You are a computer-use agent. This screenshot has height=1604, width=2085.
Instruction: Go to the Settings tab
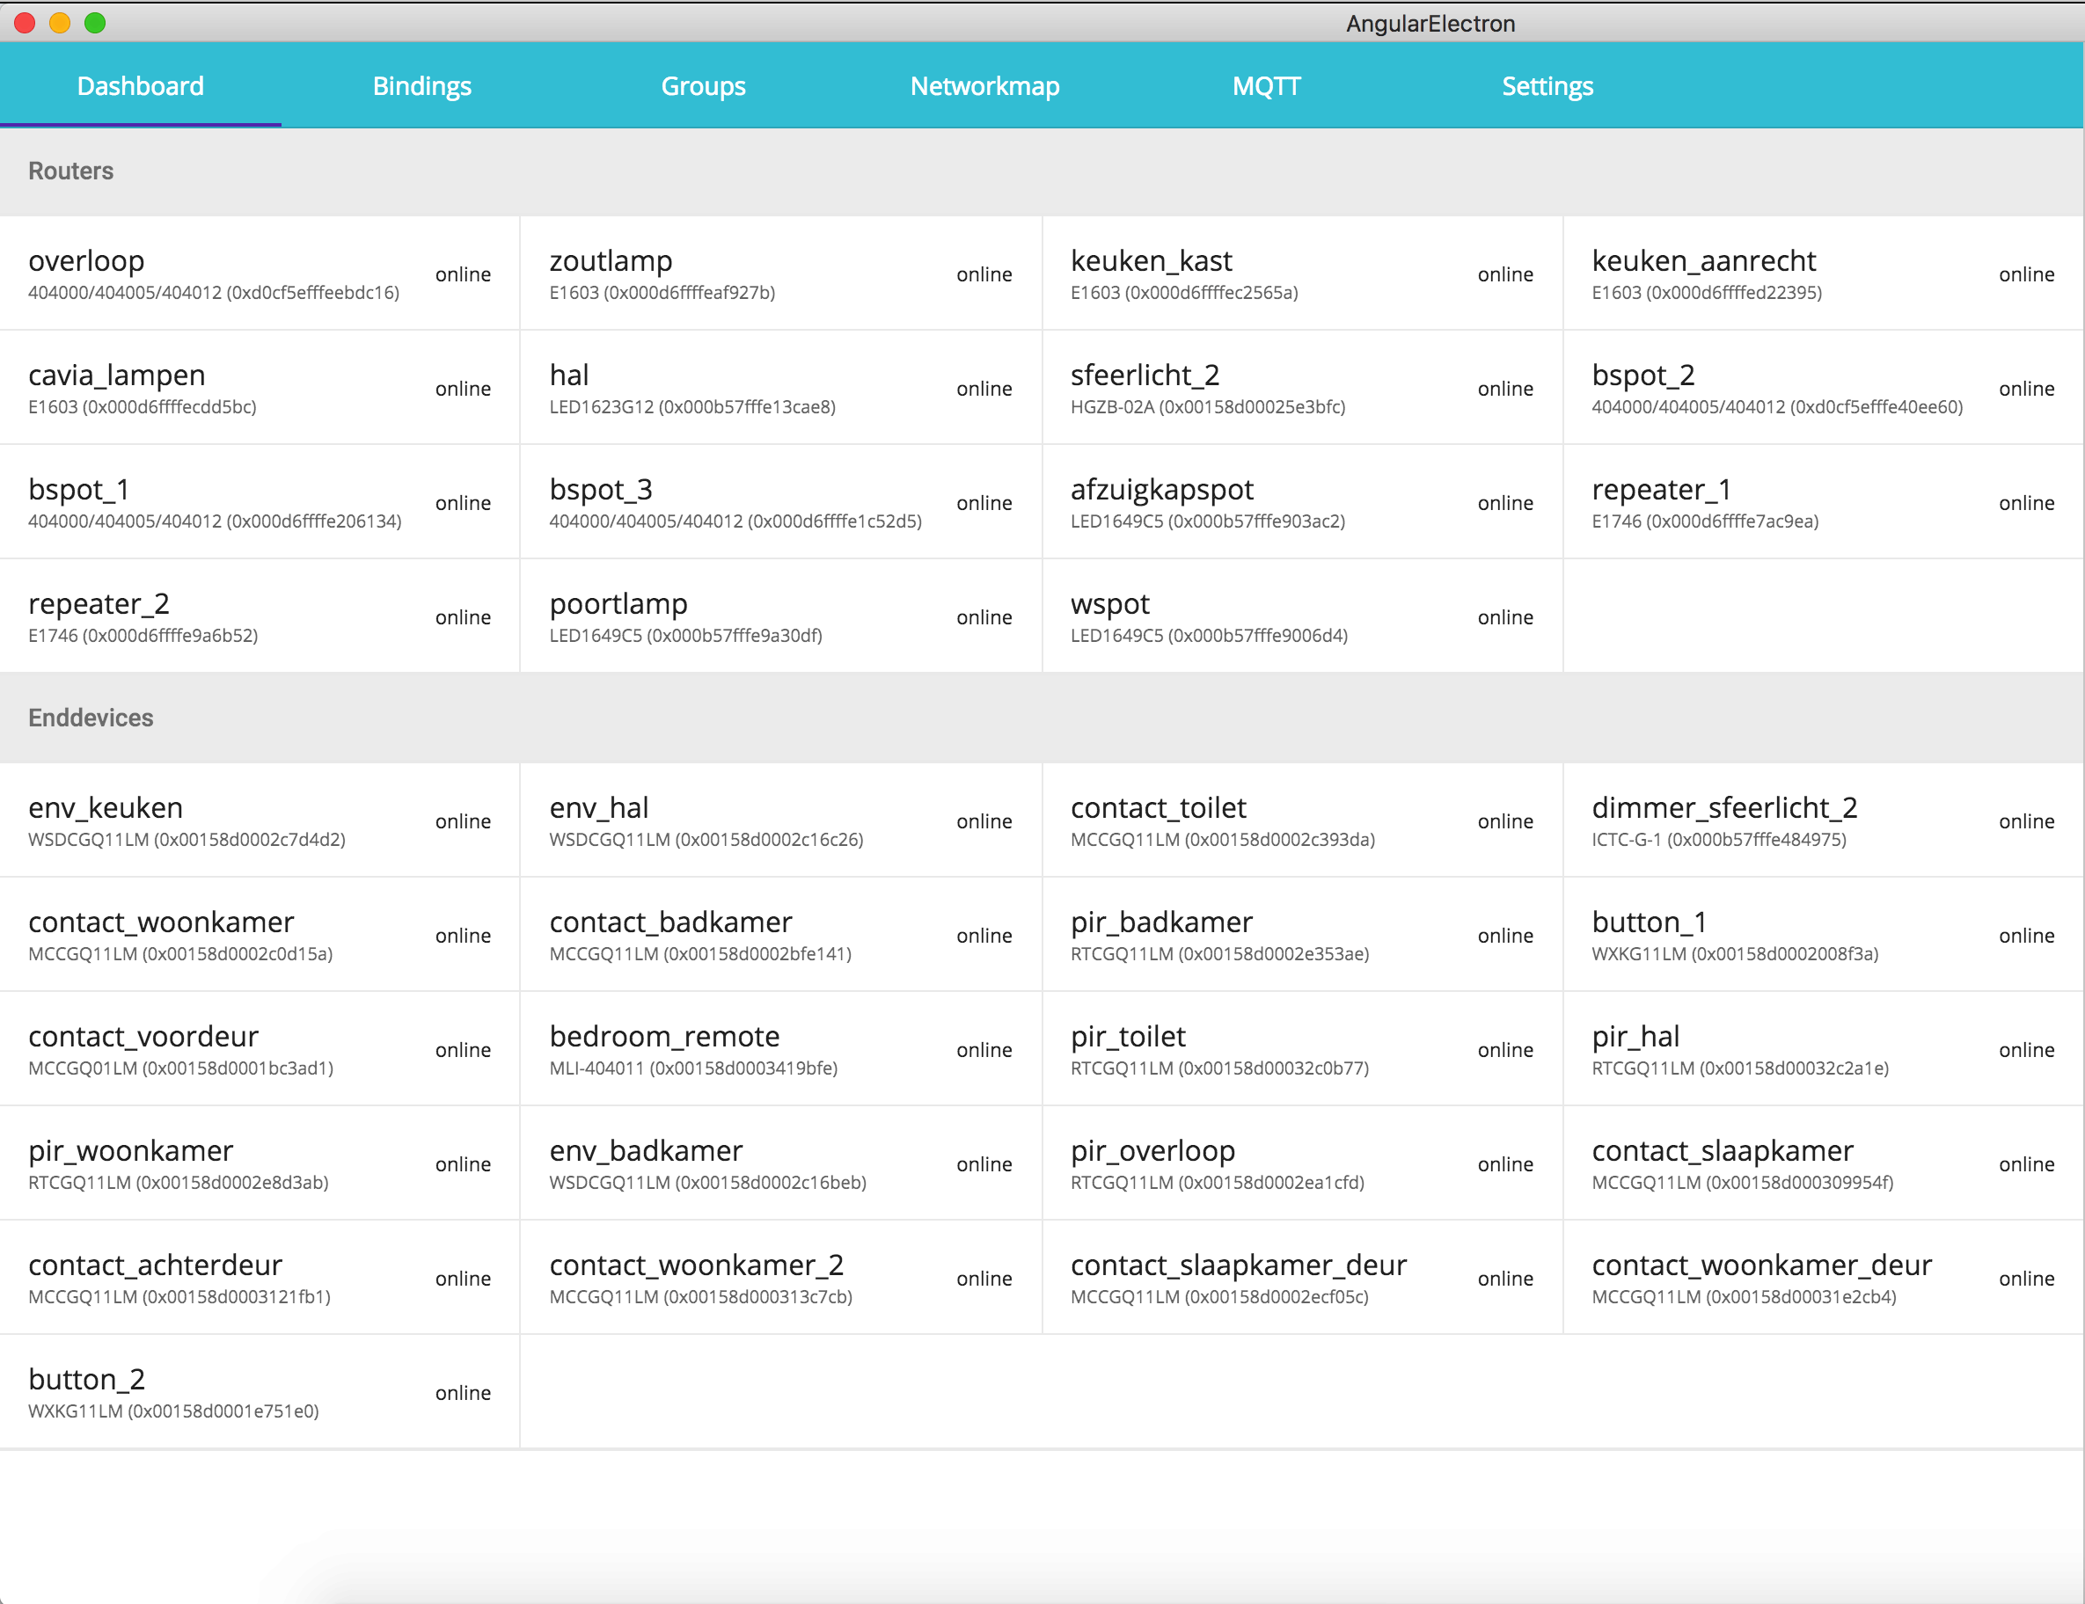click(x=1547, y=86)
